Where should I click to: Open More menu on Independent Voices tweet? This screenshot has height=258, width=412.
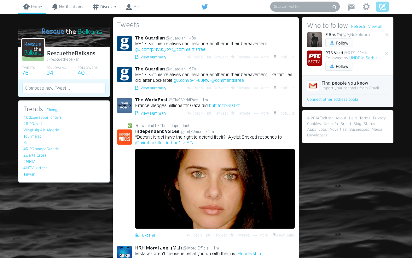(260, 235)
